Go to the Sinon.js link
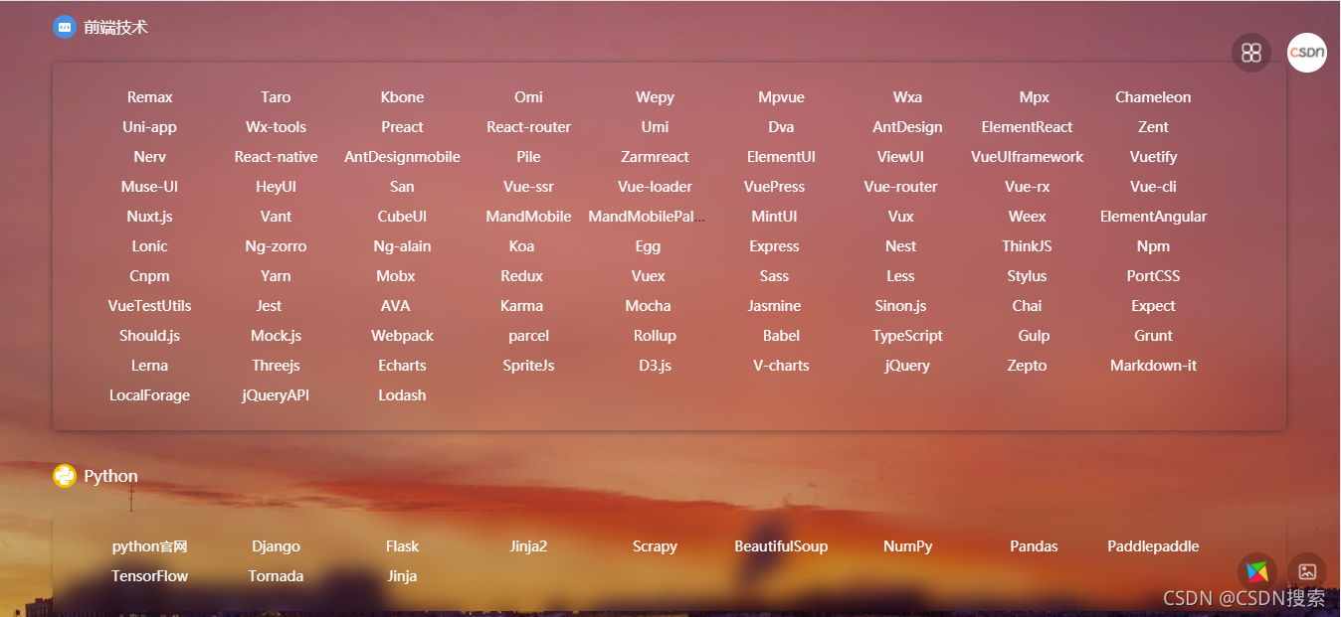1341x617 pixels. (901, 306)
